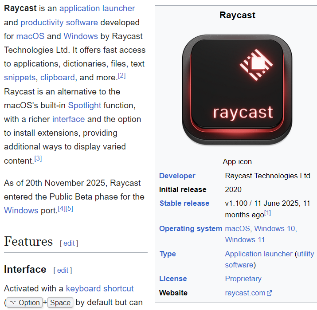
Task: Follow the interface link
Action: [x=69, y=119]
